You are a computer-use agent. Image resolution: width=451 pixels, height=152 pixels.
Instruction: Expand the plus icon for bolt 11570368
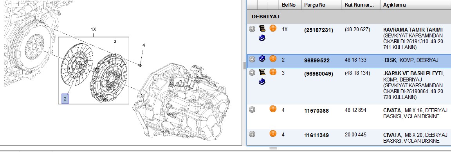pyautogui.click(x=252, y=110)
